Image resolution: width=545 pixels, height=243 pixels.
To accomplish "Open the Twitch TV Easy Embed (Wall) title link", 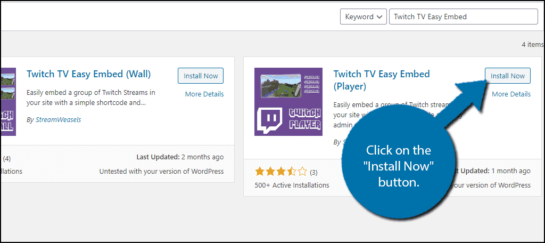I will point(89,74).
